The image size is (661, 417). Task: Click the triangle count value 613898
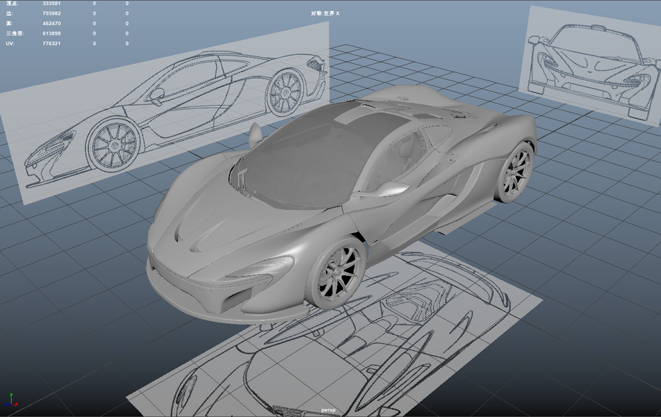pos(51,34)
